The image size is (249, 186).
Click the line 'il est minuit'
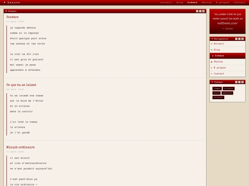[20, 158]
